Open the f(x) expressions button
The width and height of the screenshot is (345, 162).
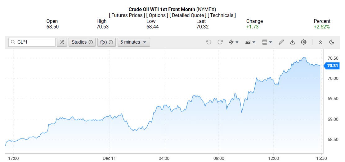coord(106,42)
